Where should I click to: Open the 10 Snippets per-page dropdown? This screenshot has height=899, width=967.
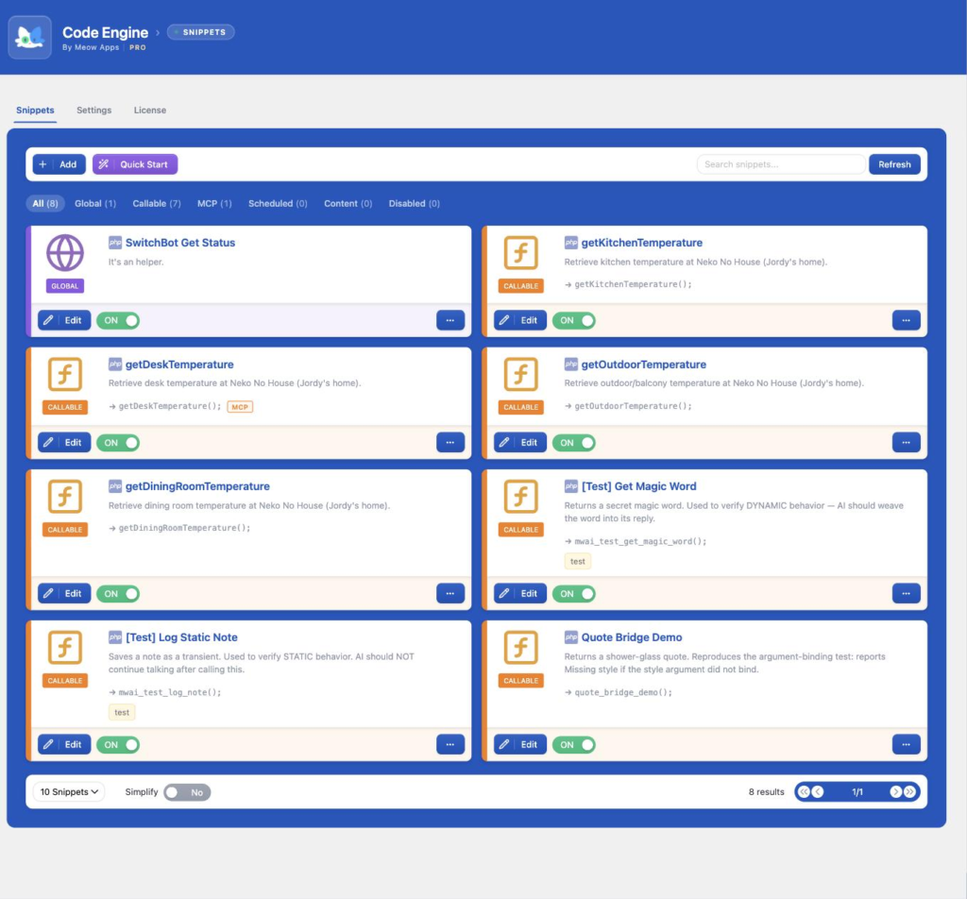click(x=68, y=791)
